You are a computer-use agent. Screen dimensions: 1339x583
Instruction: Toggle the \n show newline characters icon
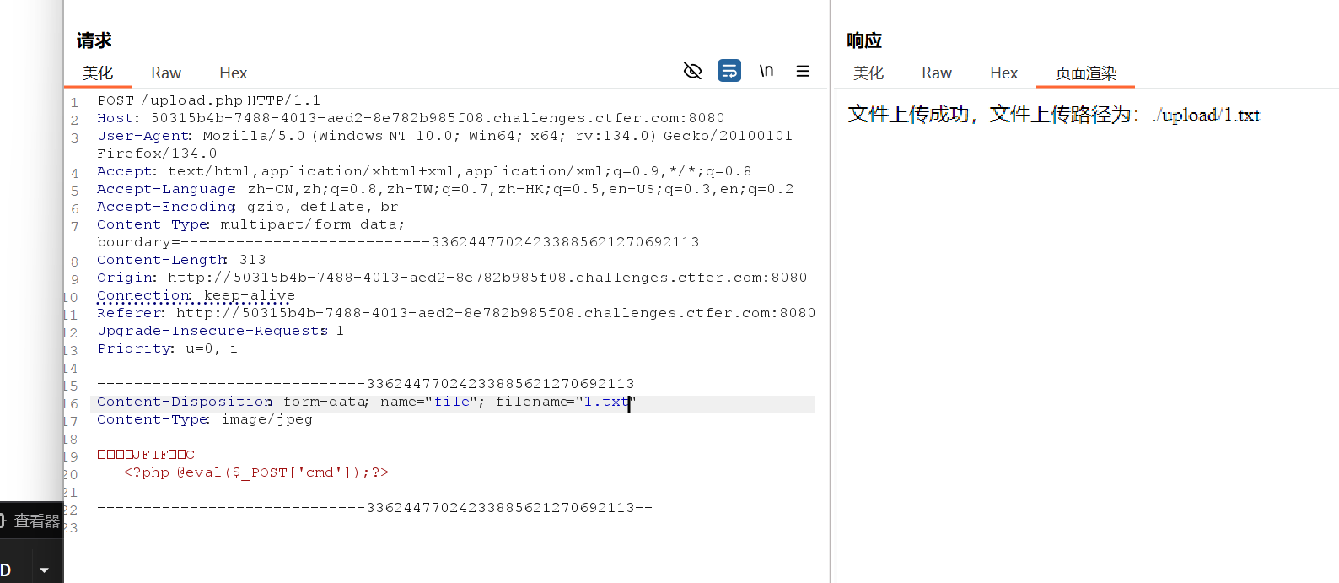(x=766, y=71)
